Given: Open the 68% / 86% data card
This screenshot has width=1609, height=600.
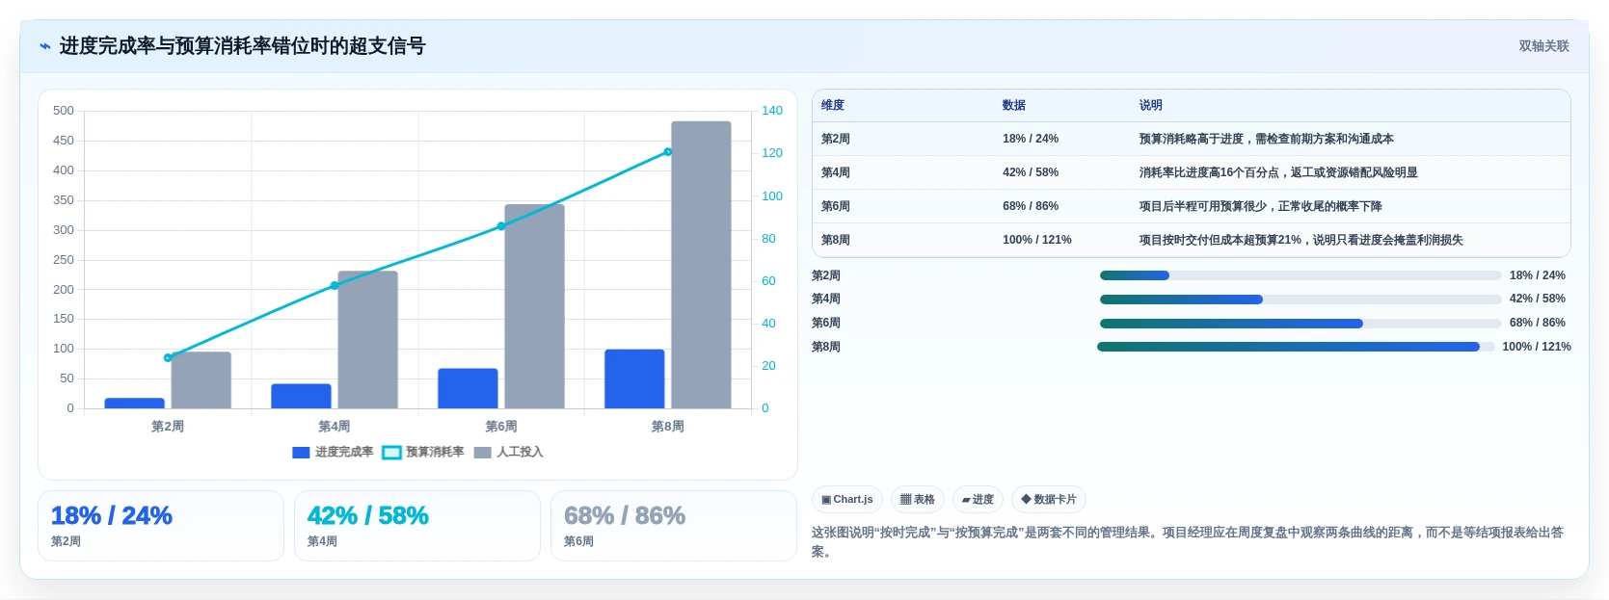Looking at the screenshot, I should pyautogui.click(x=674, y=526).
